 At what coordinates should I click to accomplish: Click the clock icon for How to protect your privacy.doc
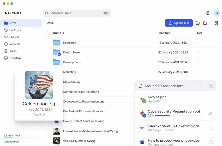pos(211,142)
